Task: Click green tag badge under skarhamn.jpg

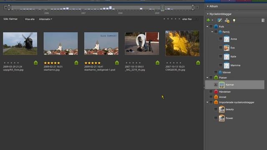Action: pyautogui.click(x=76, y=63)
